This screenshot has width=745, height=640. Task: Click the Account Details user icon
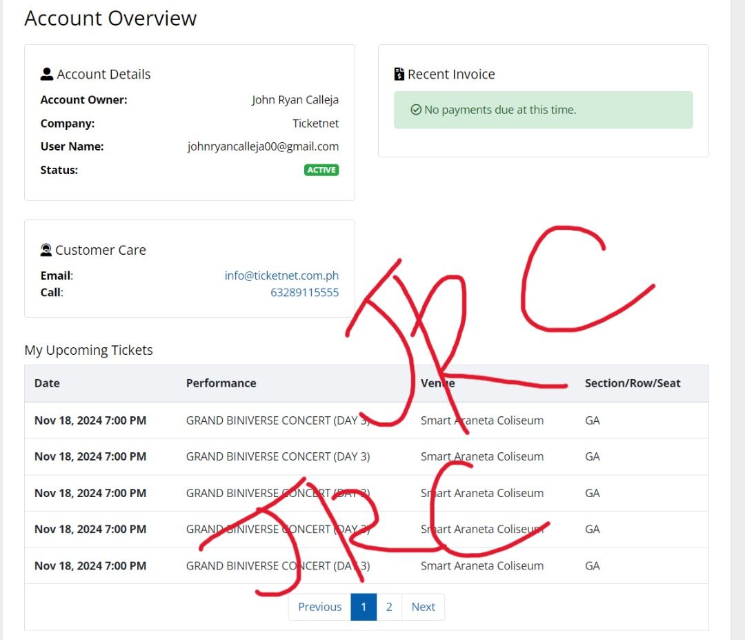click(46, 74)
